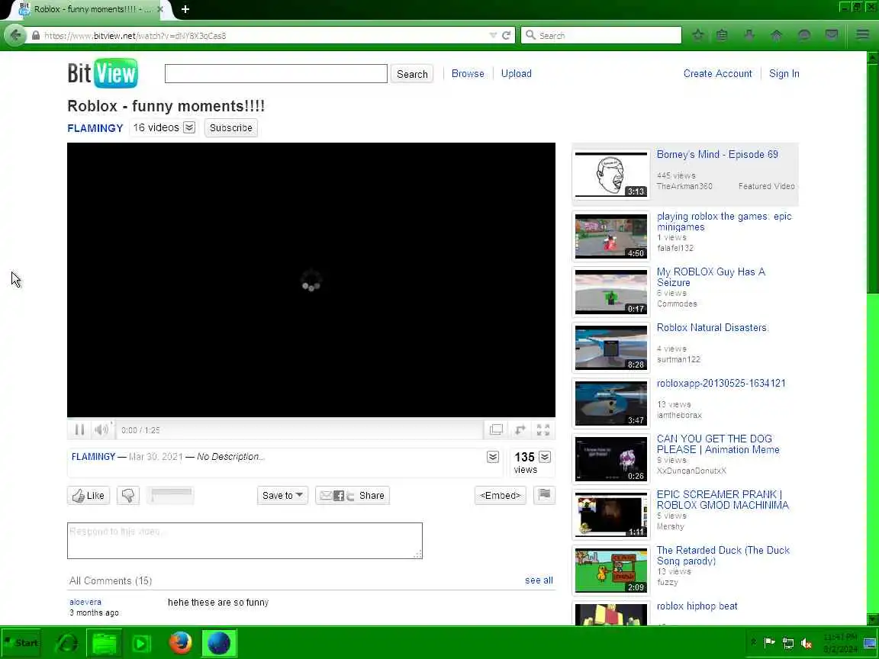
Task: Bookmark this page with the star icon
Action: click(x=698, y=35)
